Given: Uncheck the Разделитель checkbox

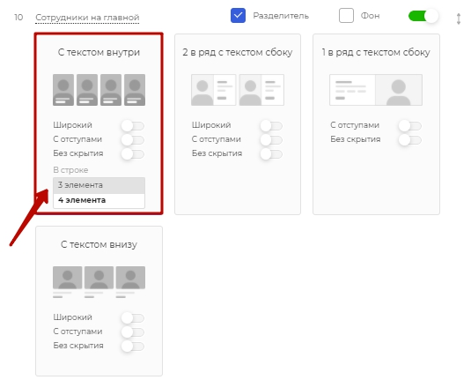Looking at the screenshot, I should pos(238,16).
